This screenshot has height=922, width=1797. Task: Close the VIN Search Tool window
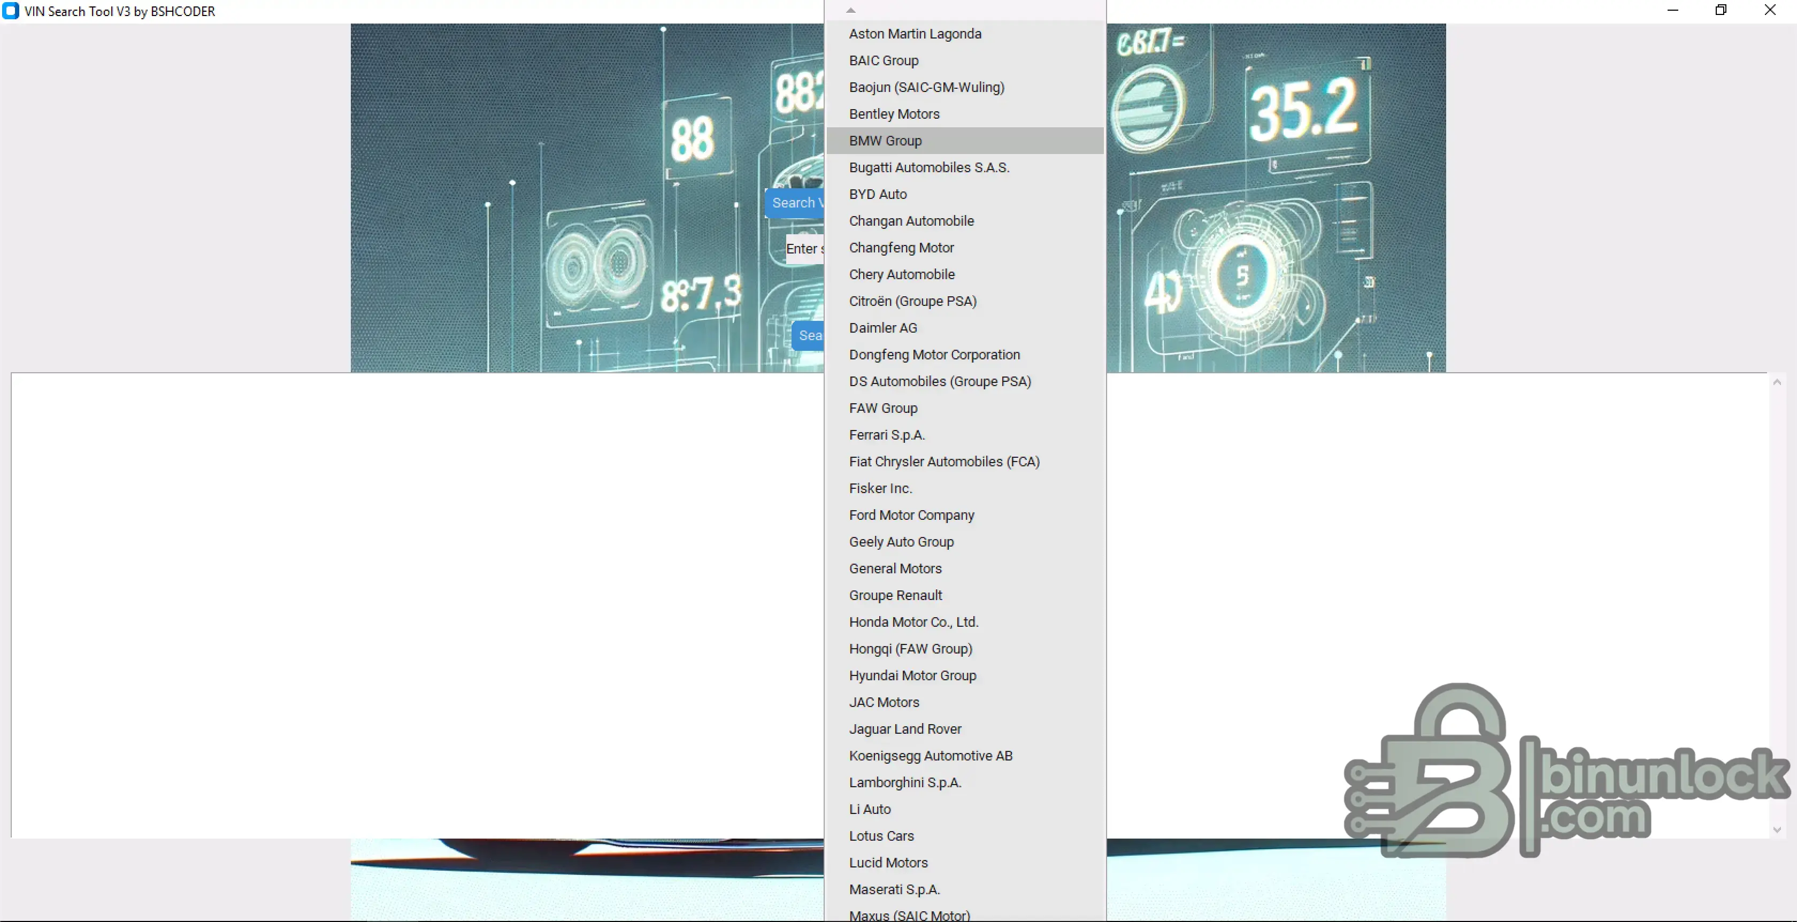1770,11
